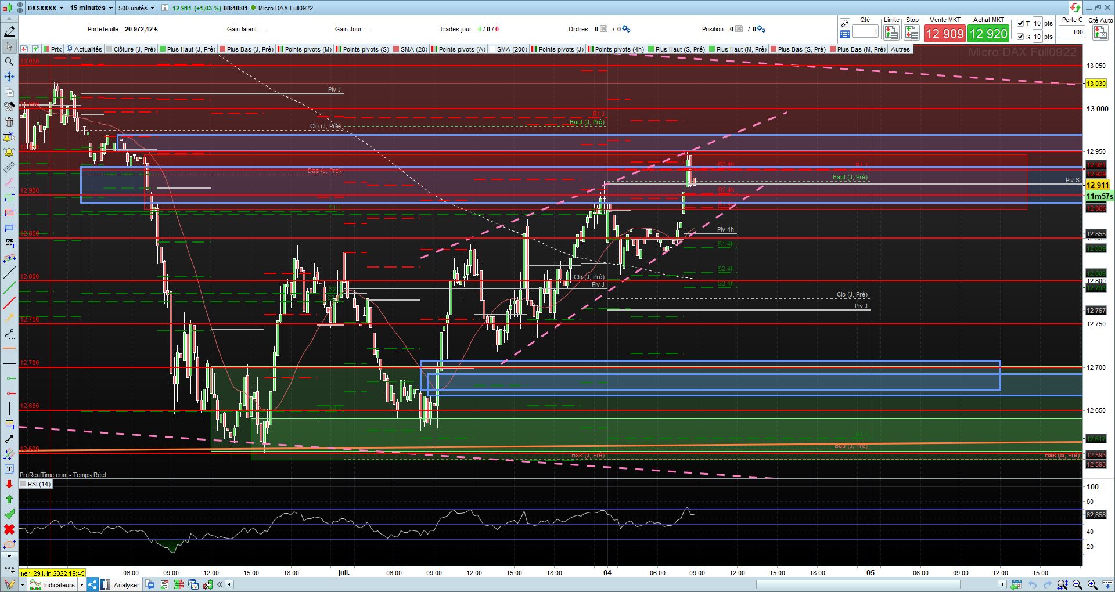1115x592 pixels.
Task: Open the Autres indicator tab
Action: 900,49
